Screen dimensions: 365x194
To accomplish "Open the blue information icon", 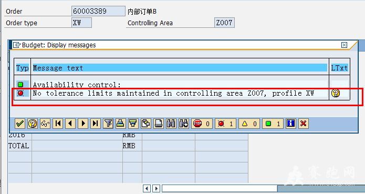I will tap(291, 124).
